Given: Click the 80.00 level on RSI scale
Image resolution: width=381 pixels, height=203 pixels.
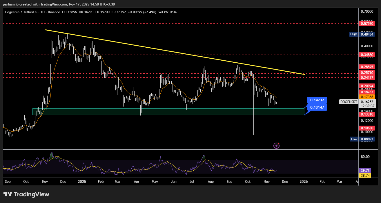Looking at the screenshot, I should tap(365, 157).
